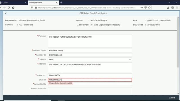Go forward in browser history
Image resolution: width=180 pixels, height=101 pixels.
point(4,8)
